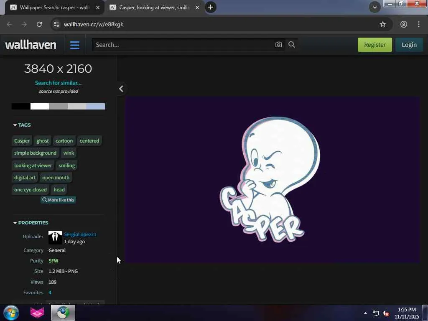Launch the pink taskbar app icon
428x321 pixels.
click(37, 313)
